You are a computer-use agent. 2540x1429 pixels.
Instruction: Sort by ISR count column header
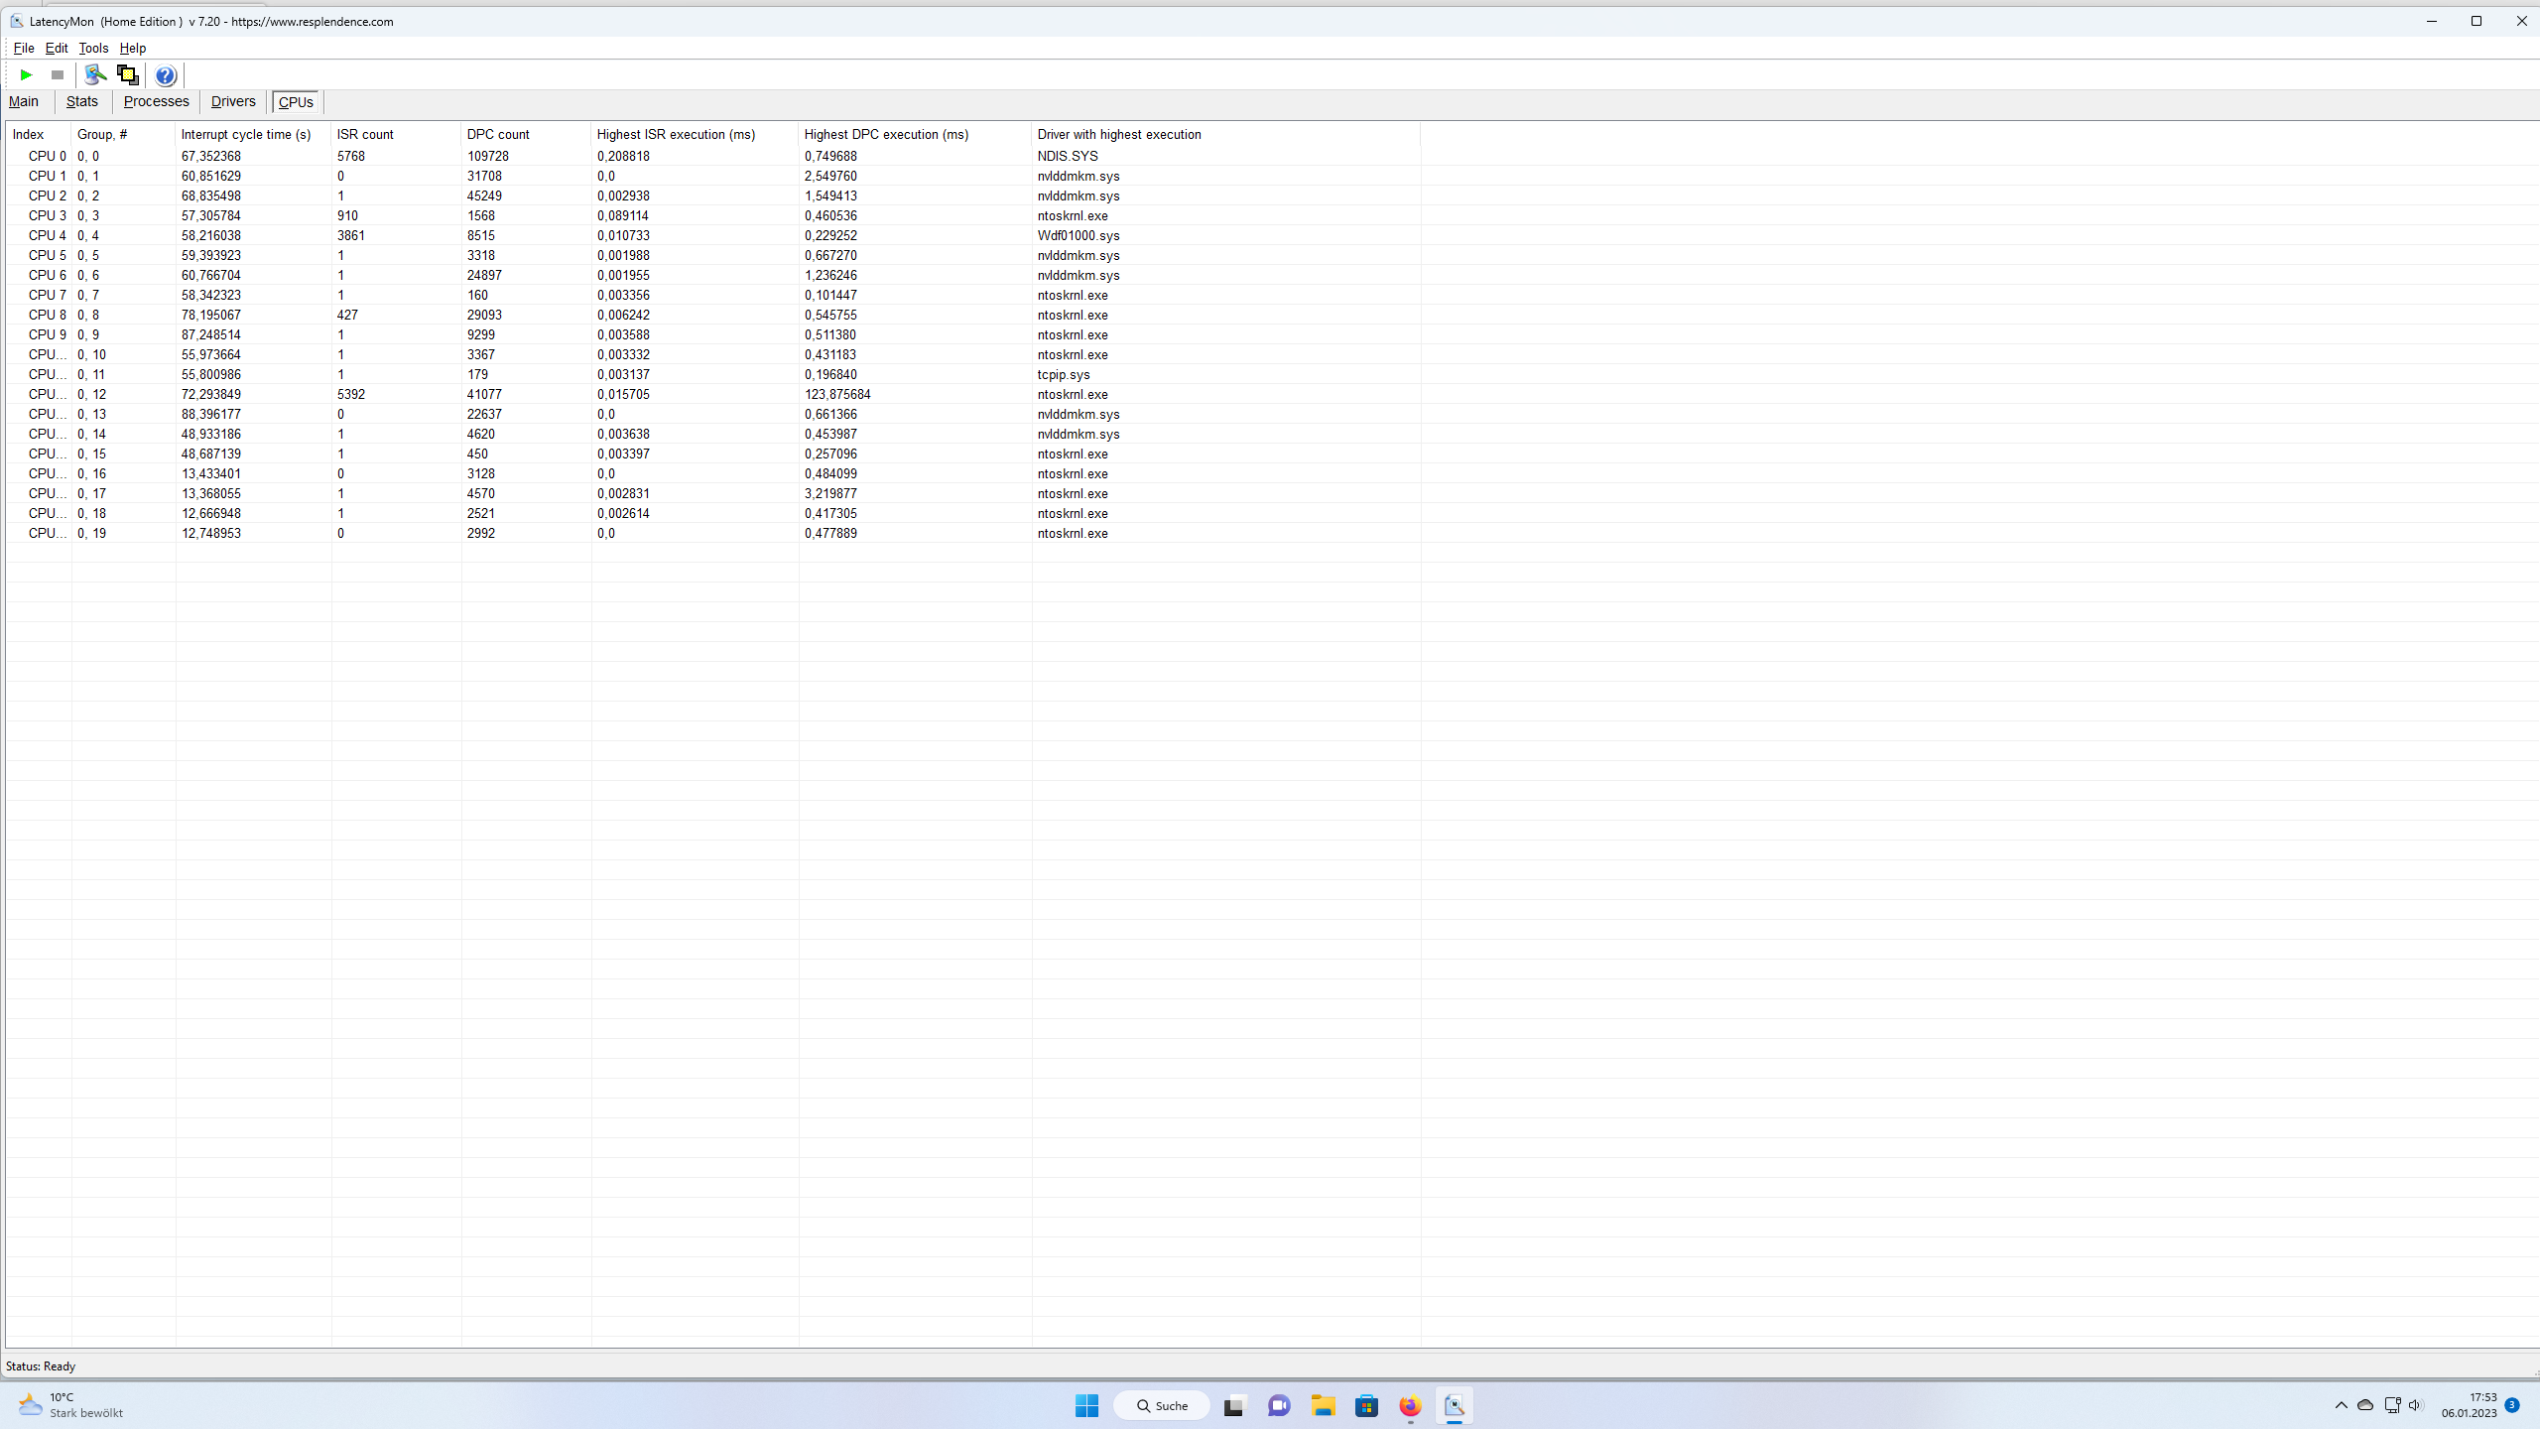(365, 134)
